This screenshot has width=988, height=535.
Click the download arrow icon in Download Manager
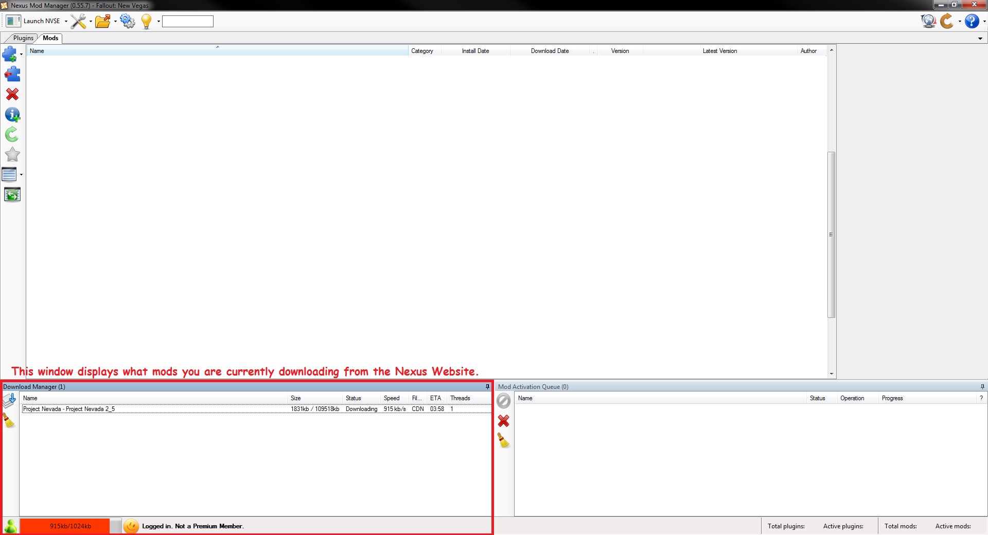(x=10, y=401)
